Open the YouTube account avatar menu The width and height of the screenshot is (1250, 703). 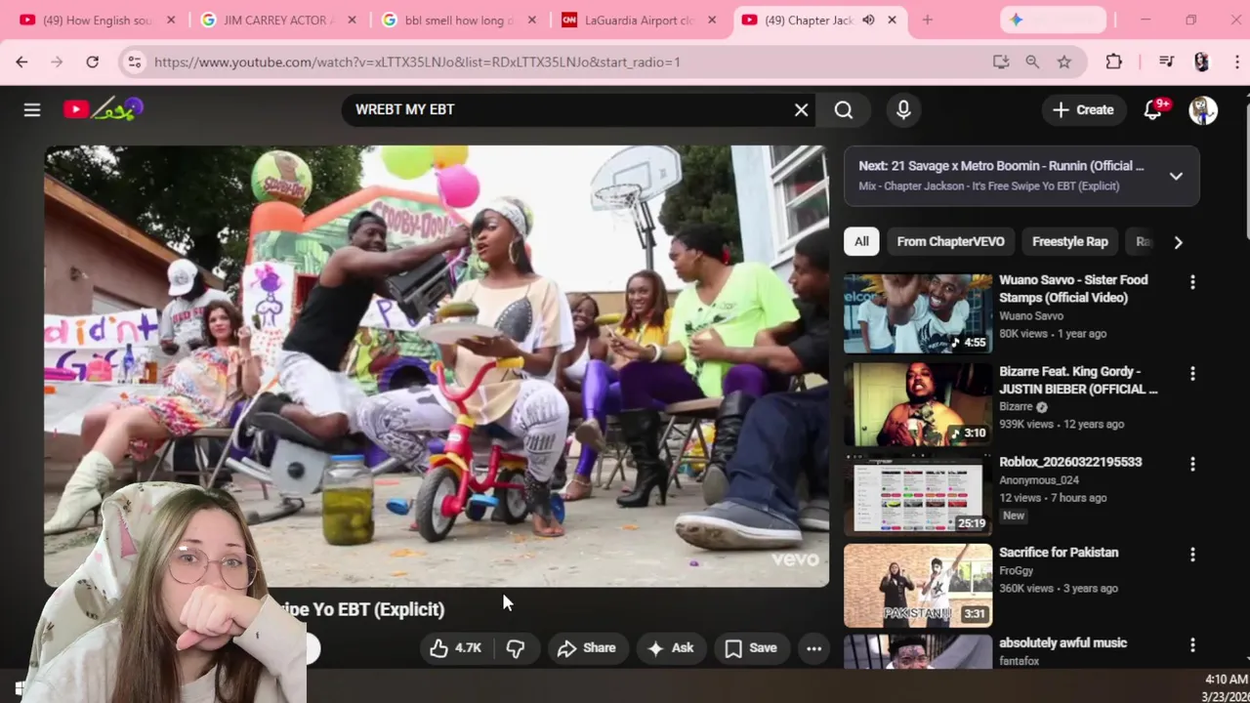tap(1203, 109)
